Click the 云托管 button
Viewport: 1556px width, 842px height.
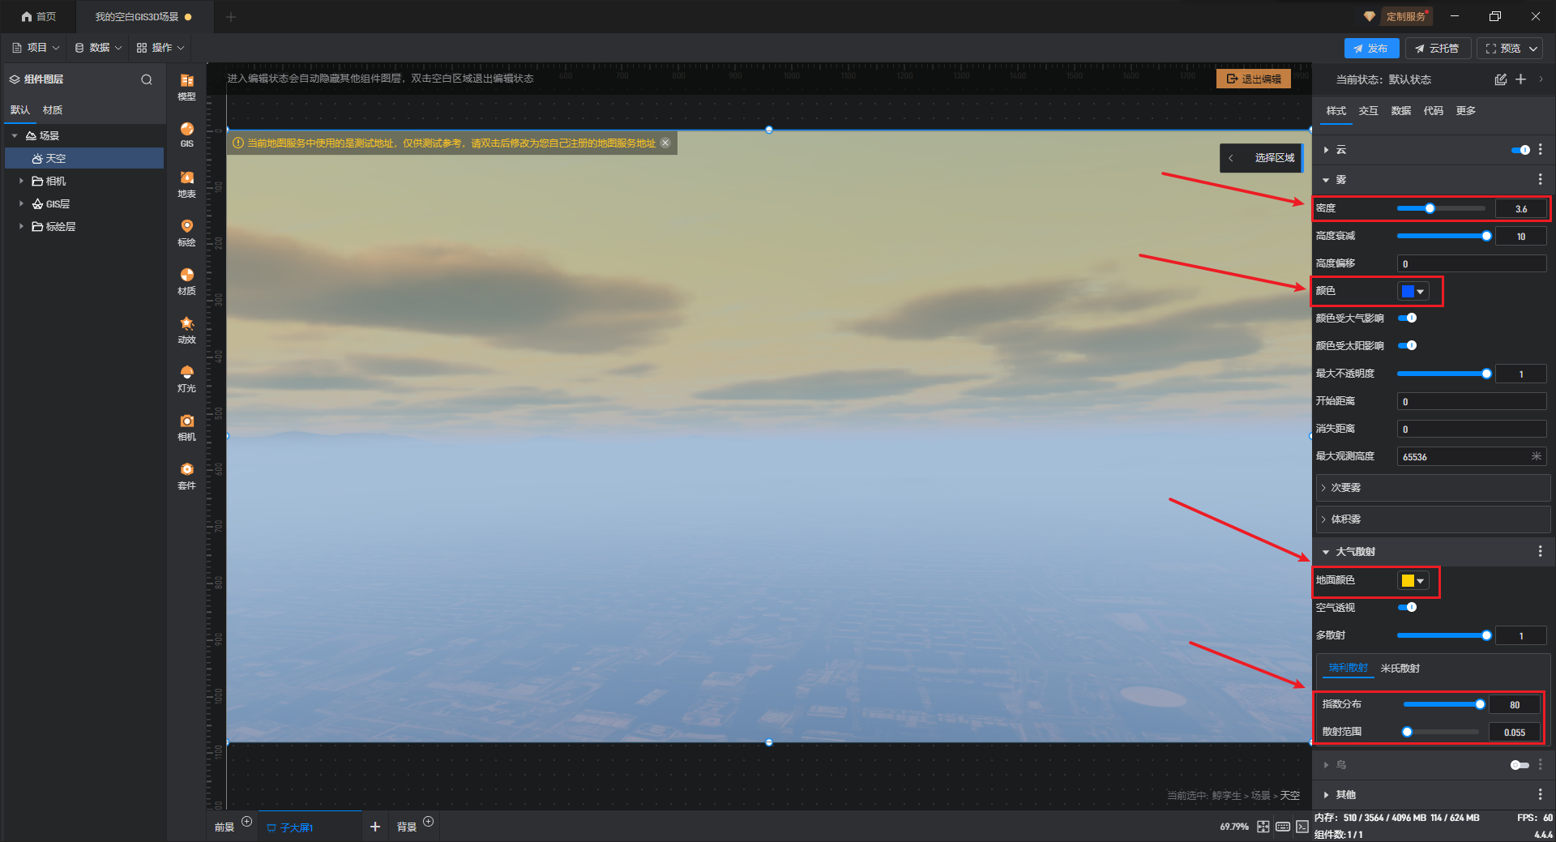pyautogui.click(x=1437, y=49)
